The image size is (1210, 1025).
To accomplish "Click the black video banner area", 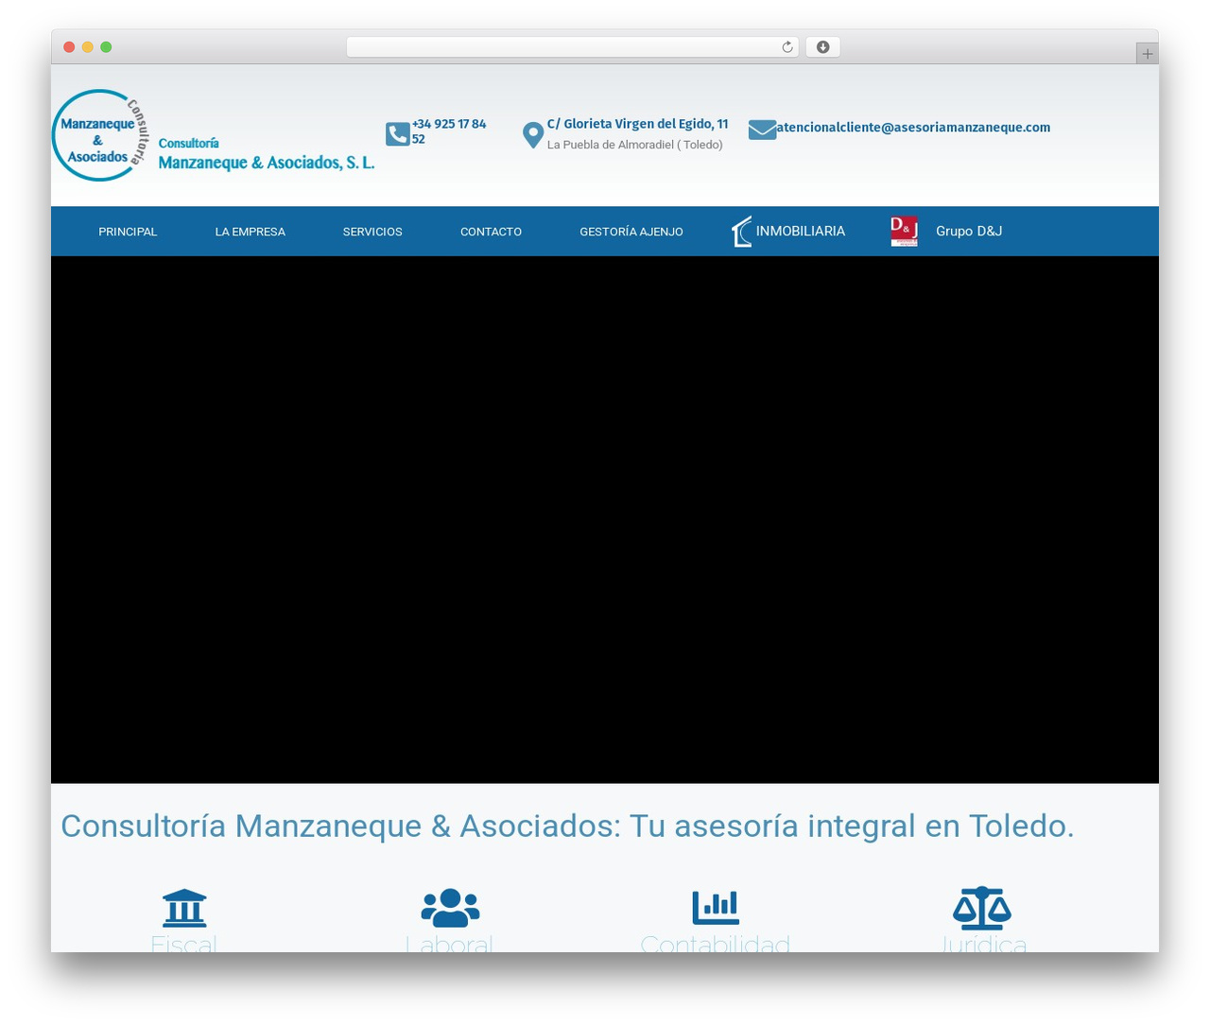I will pos(605,519).
